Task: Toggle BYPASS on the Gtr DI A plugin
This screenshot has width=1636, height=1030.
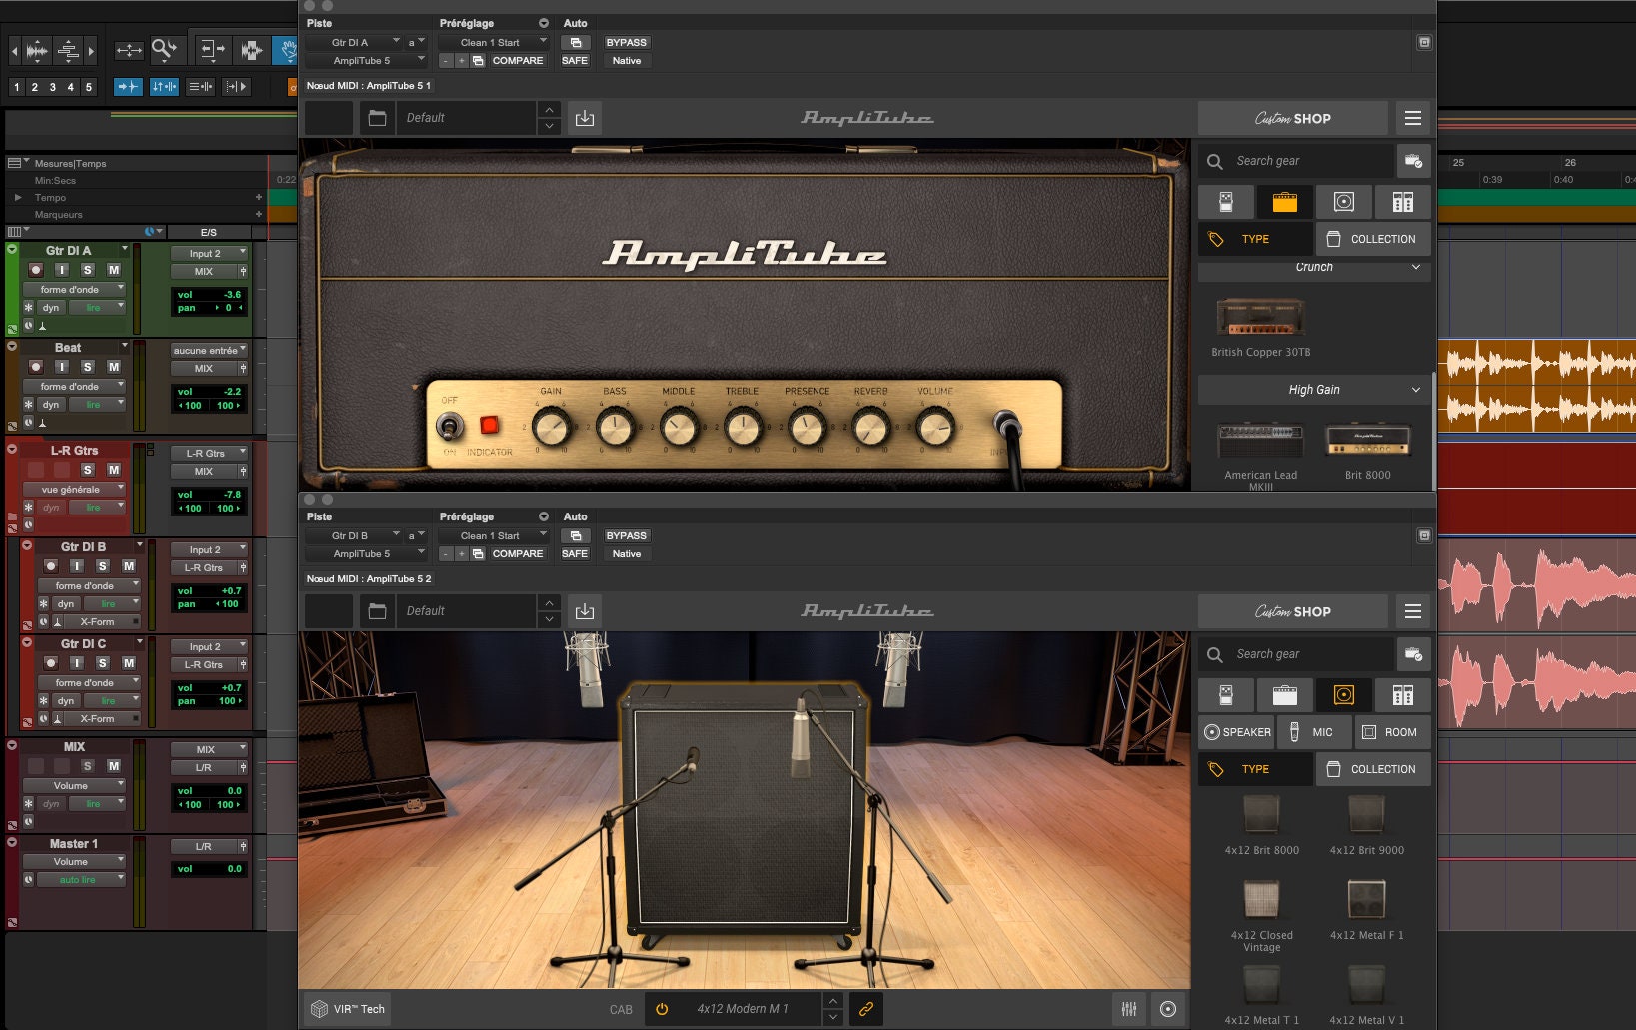Action: (626, 42)
